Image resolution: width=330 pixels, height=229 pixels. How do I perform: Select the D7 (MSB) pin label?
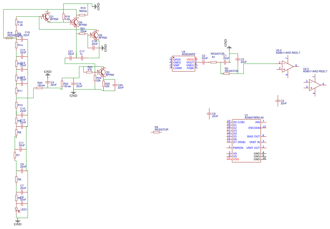click(x=239, y=142)
